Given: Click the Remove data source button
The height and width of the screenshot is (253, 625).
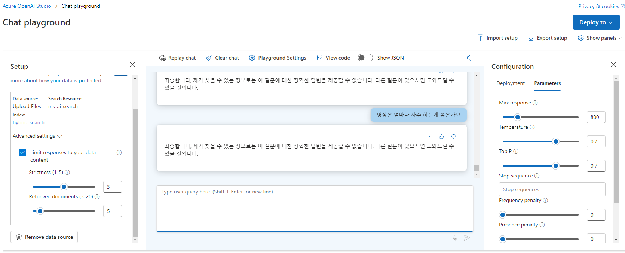Looking at the screenshot, I should click(44, 237).
